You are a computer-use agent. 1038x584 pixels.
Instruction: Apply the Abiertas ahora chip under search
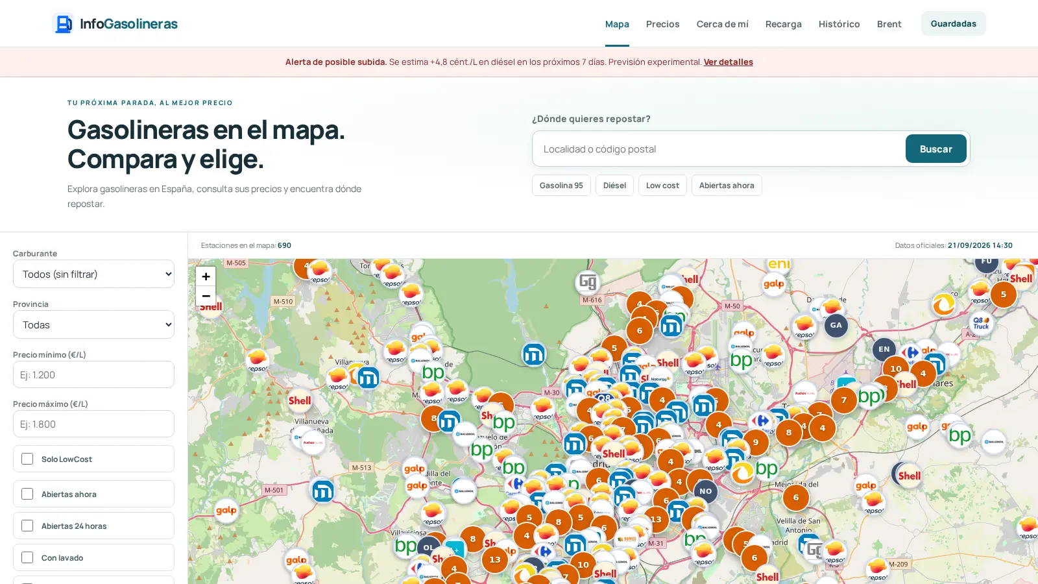tap(727, 185)
